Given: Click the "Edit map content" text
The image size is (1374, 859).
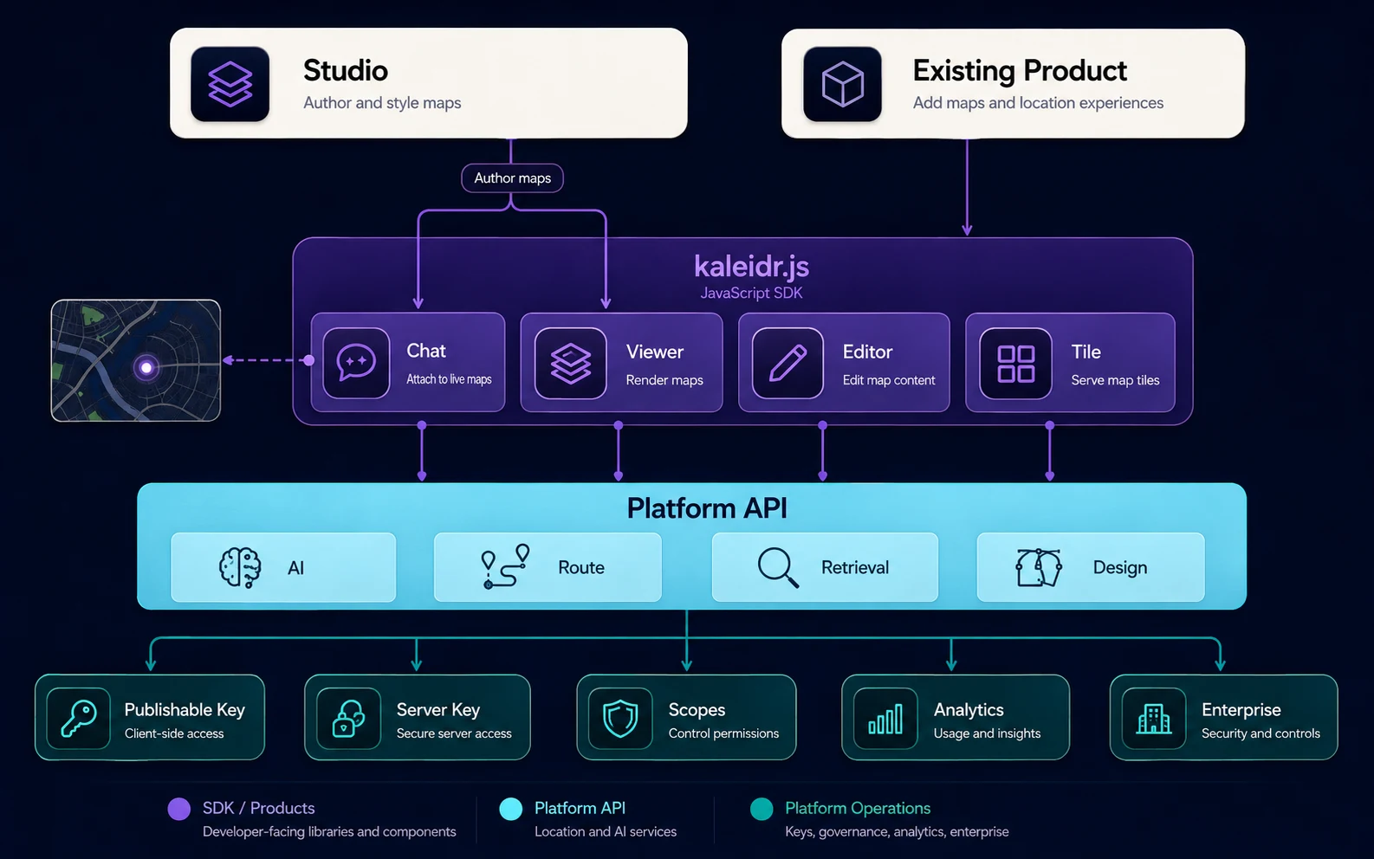Looking at the screenshot, I should pos(889,380).
